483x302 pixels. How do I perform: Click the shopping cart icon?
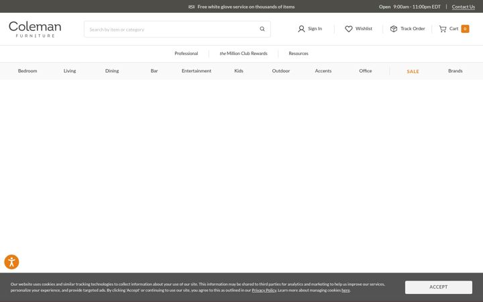point(443,29)
